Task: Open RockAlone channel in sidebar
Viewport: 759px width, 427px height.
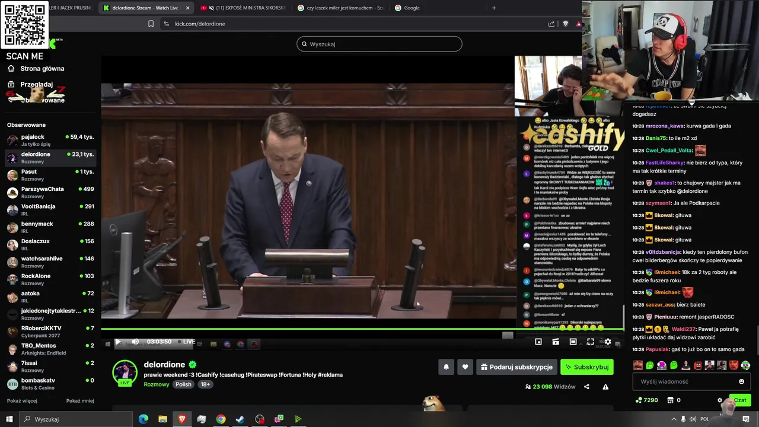Action: (50, 279)
